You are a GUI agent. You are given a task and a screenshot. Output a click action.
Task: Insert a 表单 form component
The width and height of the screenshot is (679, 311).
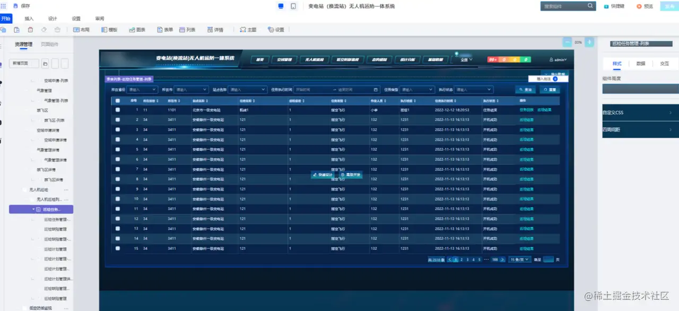pyautogui.click(x=165, y=30)
